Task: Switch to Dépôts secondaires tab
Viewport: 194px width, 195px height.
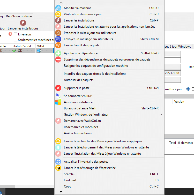Action: pos(19,16)
